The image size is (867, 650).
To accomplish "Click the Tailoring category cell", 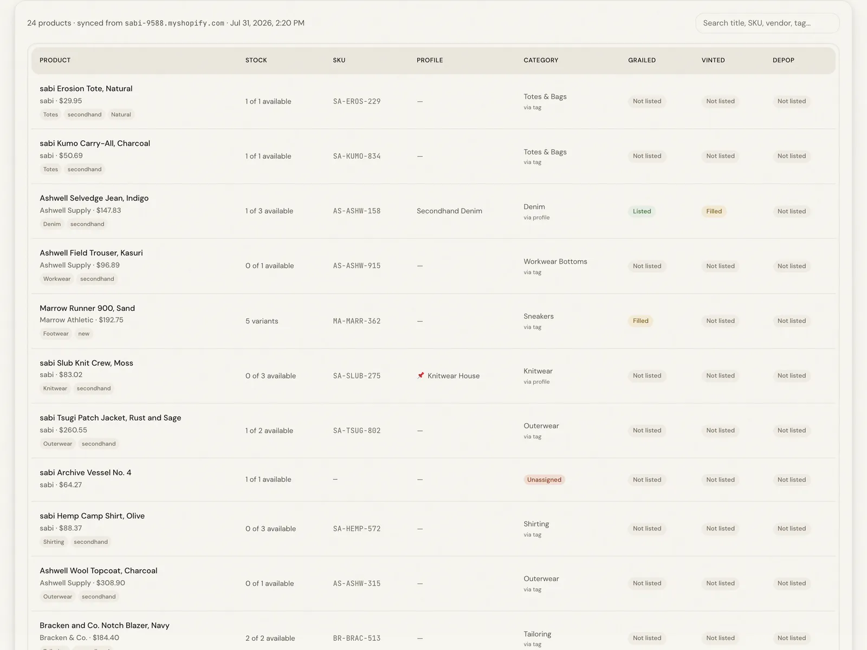I will pyautogui.click(x=538, y=634).
